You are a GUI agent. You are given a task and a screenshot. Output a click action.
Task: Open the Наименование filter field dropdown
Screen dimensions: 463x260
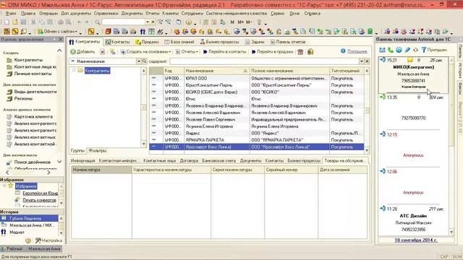pyautogui.click(x=138, y=61)
